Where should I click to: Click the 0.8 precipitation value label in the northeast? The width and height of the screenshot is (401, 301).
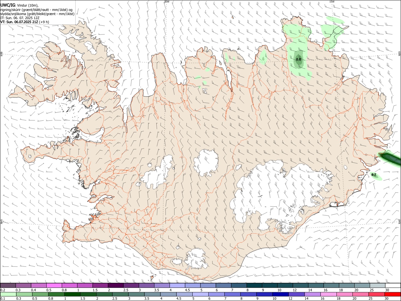point(299,59)
